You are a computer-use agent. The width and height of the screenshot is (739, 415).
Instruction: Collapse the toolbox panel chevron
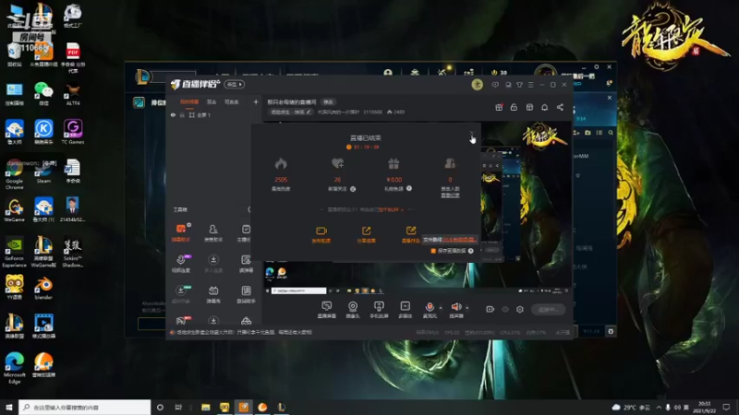(x=248, y=209)
